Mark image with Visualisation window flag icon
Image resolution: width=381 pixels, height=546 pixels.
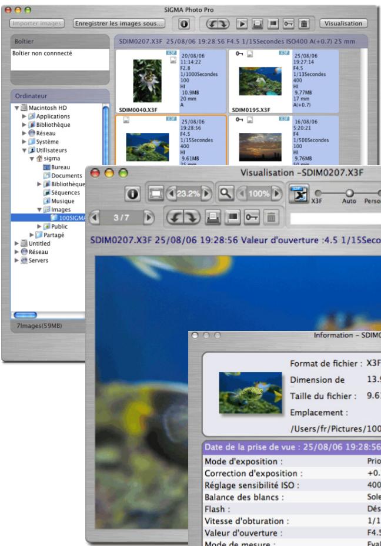click(x=232, y=217)
